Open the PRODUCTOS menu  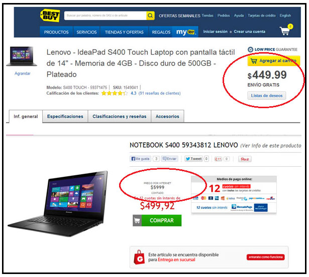click(56, 32)
